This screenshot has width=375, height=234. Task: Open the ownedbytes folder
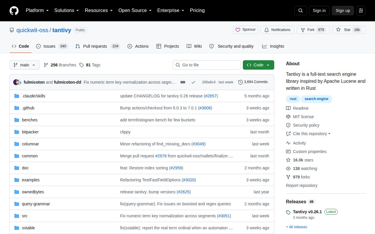pyautogui.click(x=33, y=192)
